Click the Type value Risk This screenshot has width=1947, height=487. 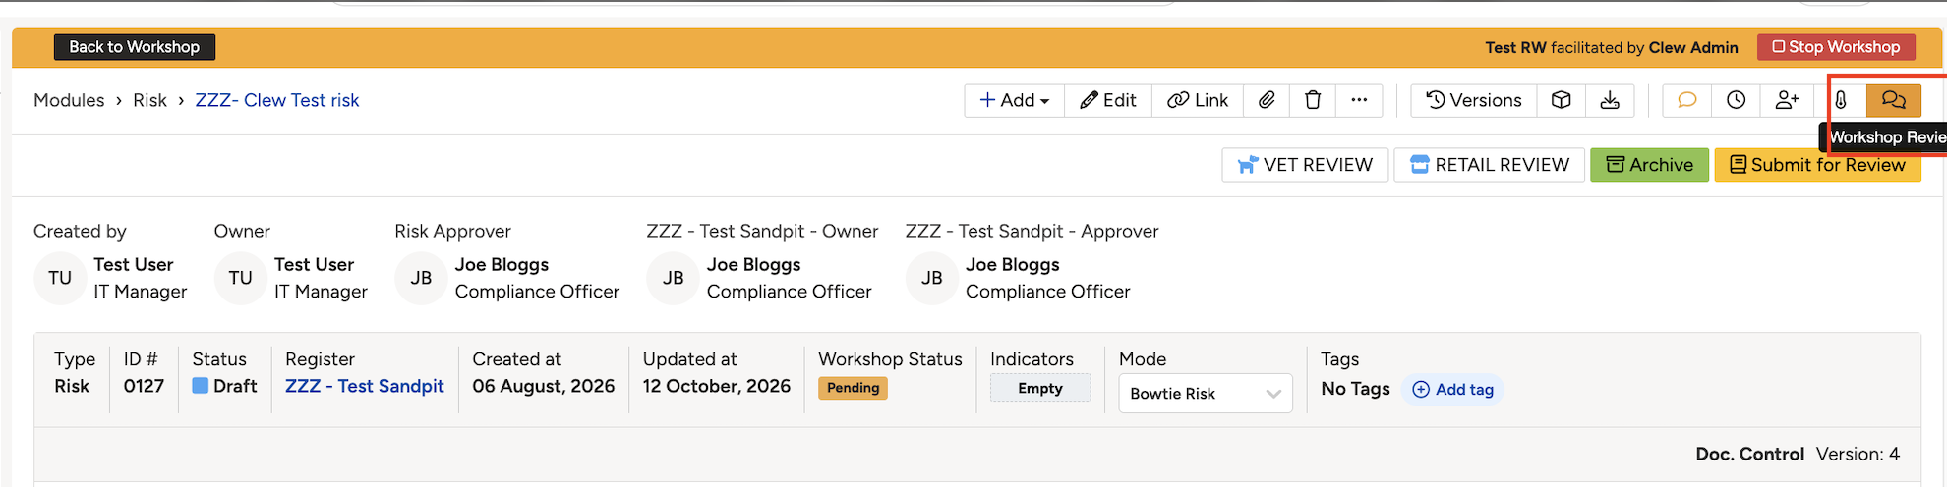(72, 386)
